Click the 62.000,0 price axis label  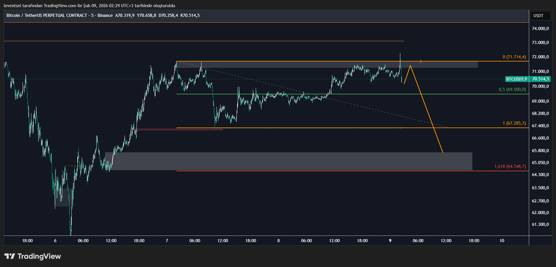[x=540, y=213]
